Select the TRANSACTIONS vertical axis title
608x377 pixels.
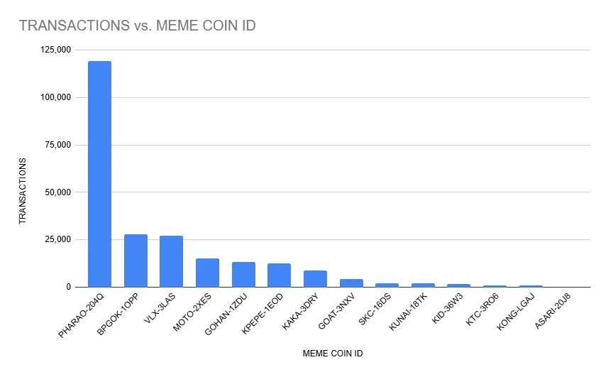pyautogui.click(x=23, y=191)
